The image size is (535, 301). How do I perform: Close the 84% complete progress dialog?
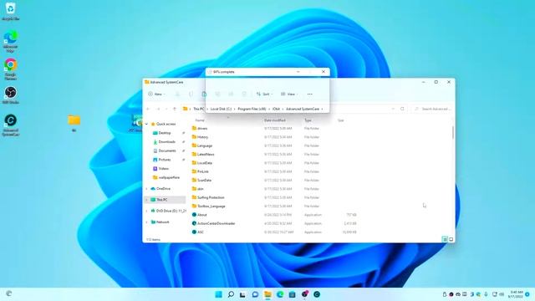(x=324, y=72)
